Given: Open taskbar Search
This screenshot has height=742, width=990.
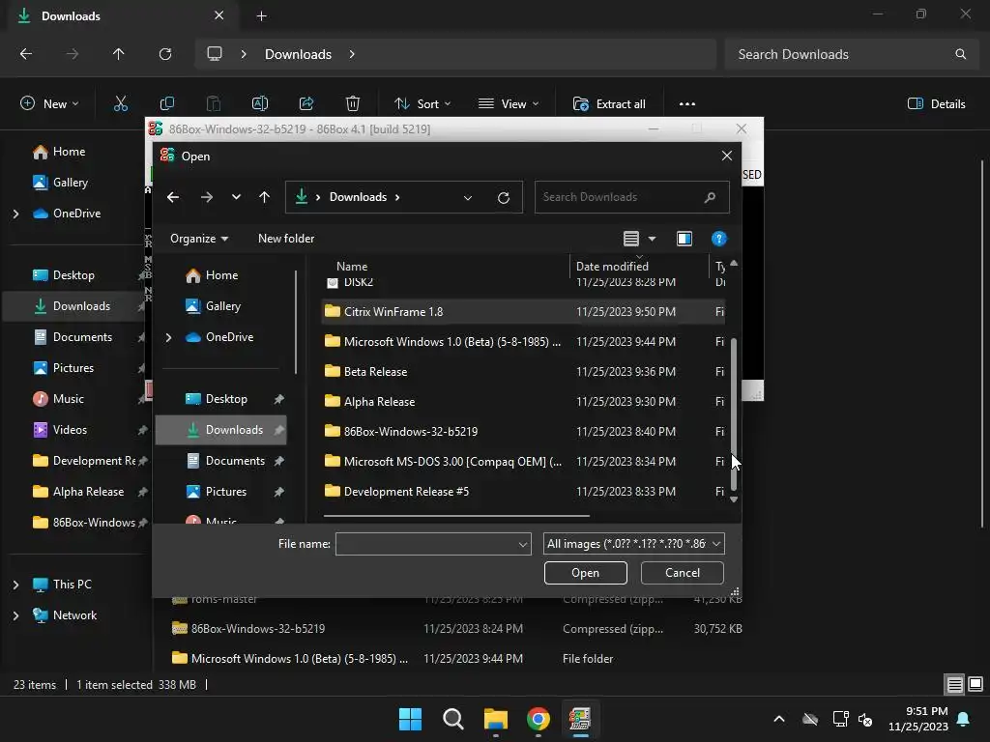Looking at the screenshot, I should [x=452, y=719].
